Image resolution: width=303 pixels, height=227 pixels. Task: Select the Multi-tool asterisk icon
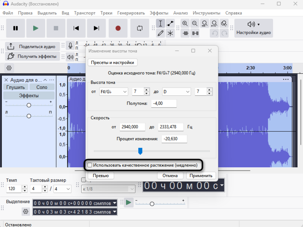(170, 33)
